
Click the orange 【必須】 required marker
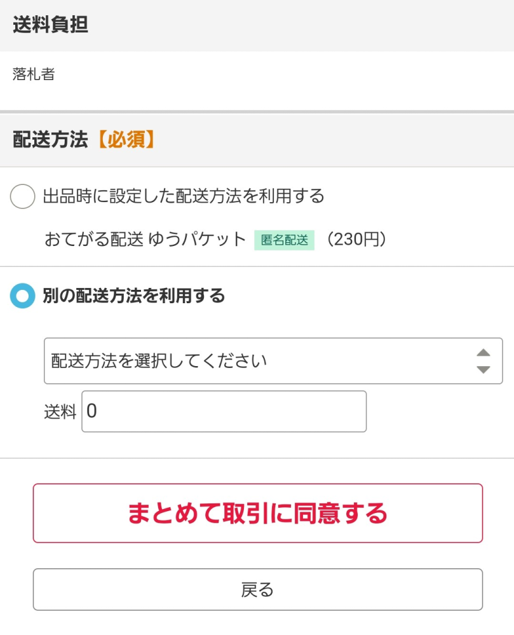[126, 139]
